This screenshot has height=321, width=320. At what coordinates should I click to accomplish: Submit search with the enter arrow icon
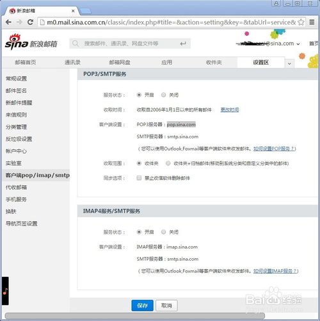[x=183, y=44]
